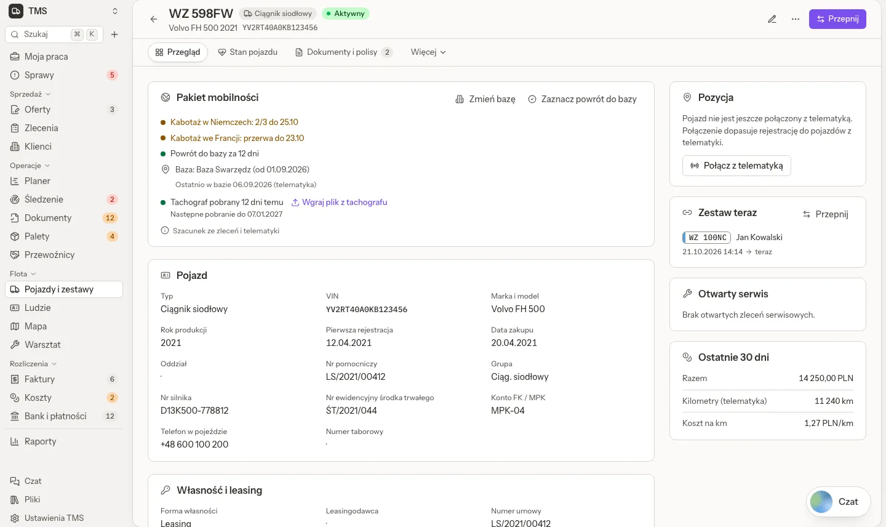Screen dimensions: 886x527
Task: Click the plus icon next to search
Action: 114,34
